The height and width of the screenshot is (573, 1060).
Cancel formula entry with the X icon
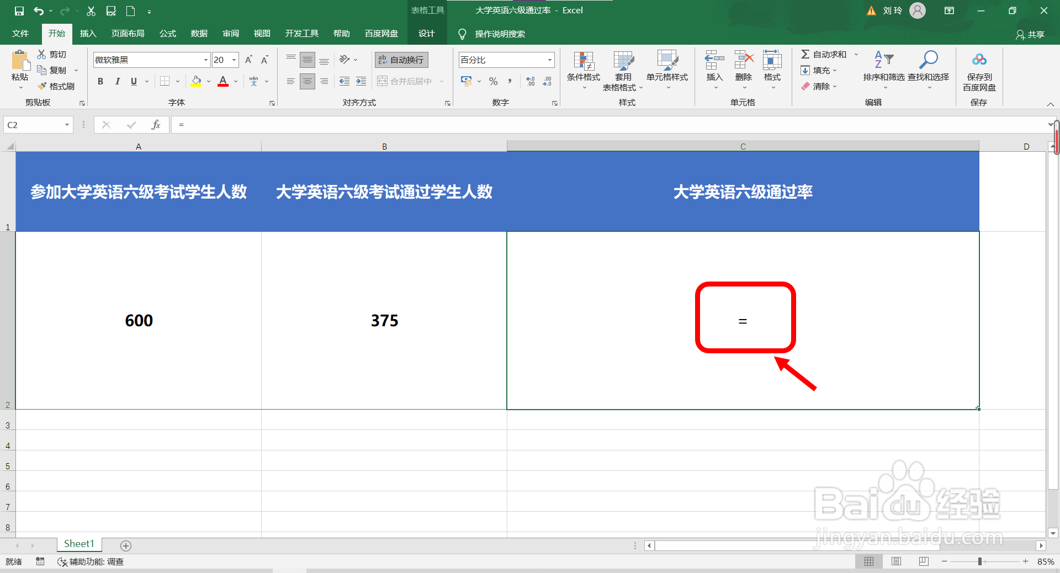tap(107, 125)
